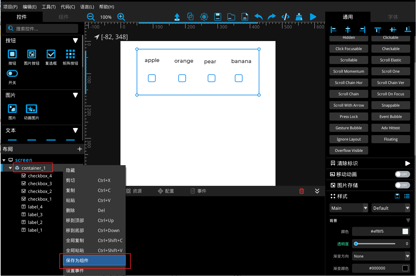The width and height of the screenshot is (416, 276).
Task: Open the 项目(P) menu
Action: [10, 7]
